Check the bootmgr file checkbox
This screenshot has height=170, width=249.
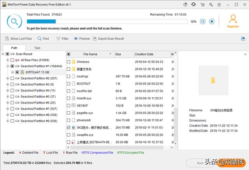pos(68,76)
